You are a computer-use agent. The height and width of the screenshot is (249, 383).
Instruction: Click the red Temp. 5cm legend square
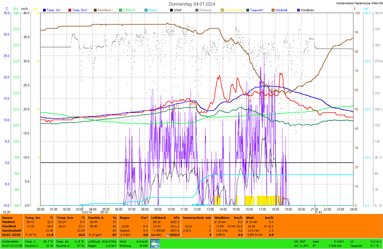[x=70, y=10]
